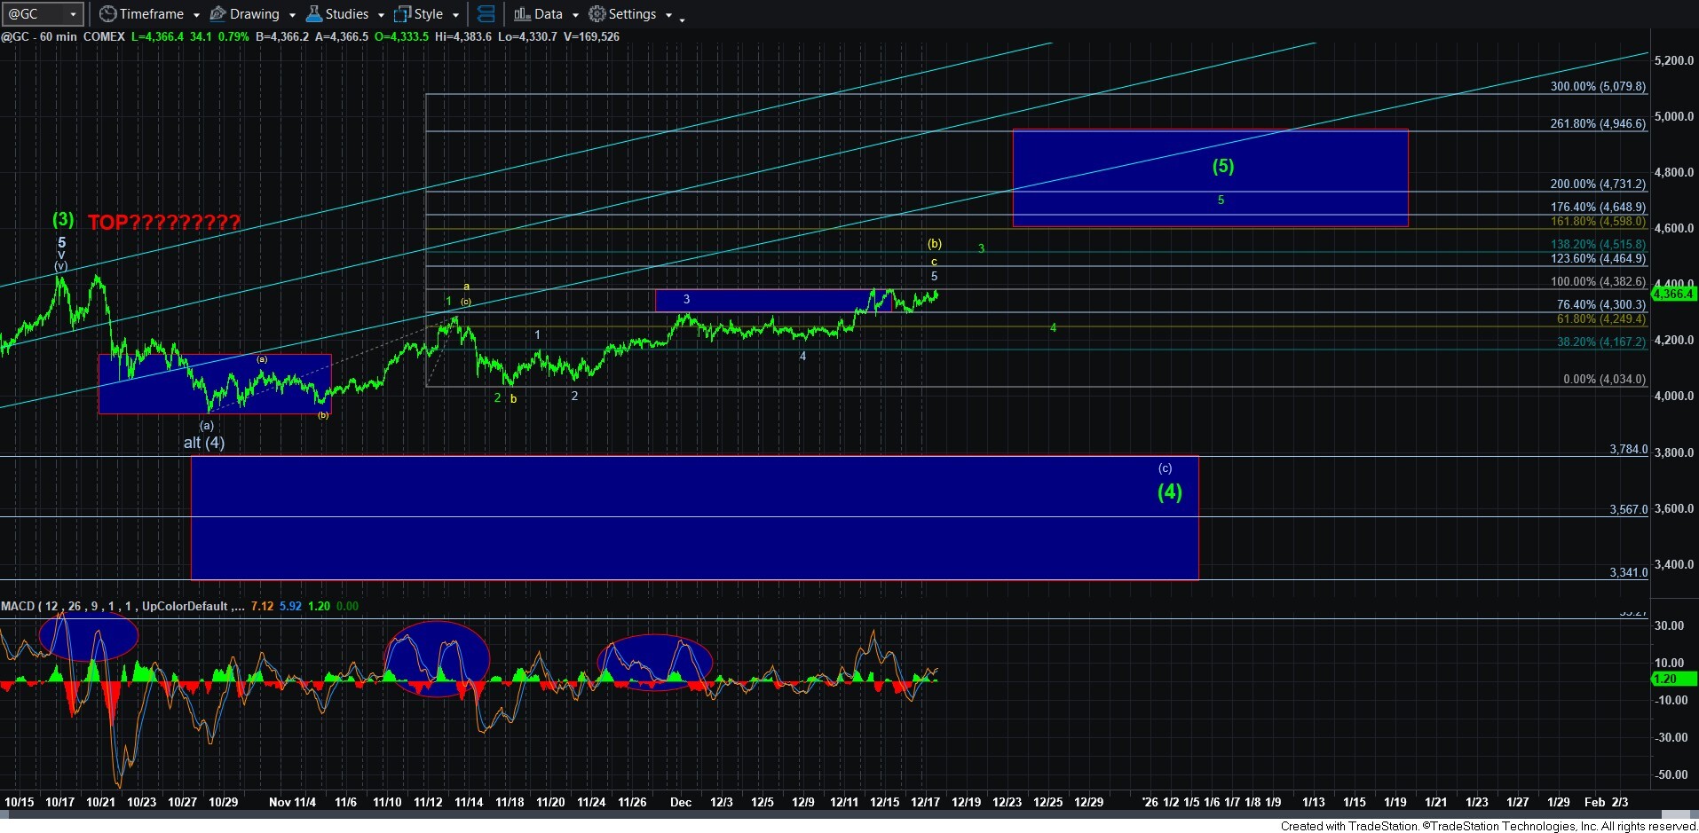The height and width of the screenshot is (833, 1699).
Task: Click the Studies flask icon
Action: click(314, 14)
